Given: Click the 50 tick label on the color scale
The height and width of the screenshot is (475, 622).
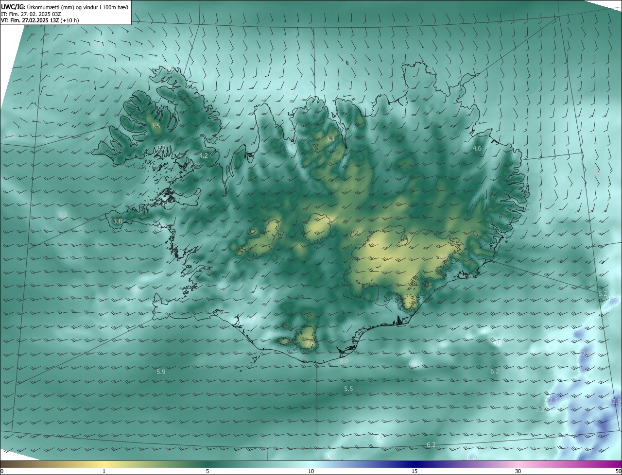Looking at the screenshot, I should (x=618, y=471).
